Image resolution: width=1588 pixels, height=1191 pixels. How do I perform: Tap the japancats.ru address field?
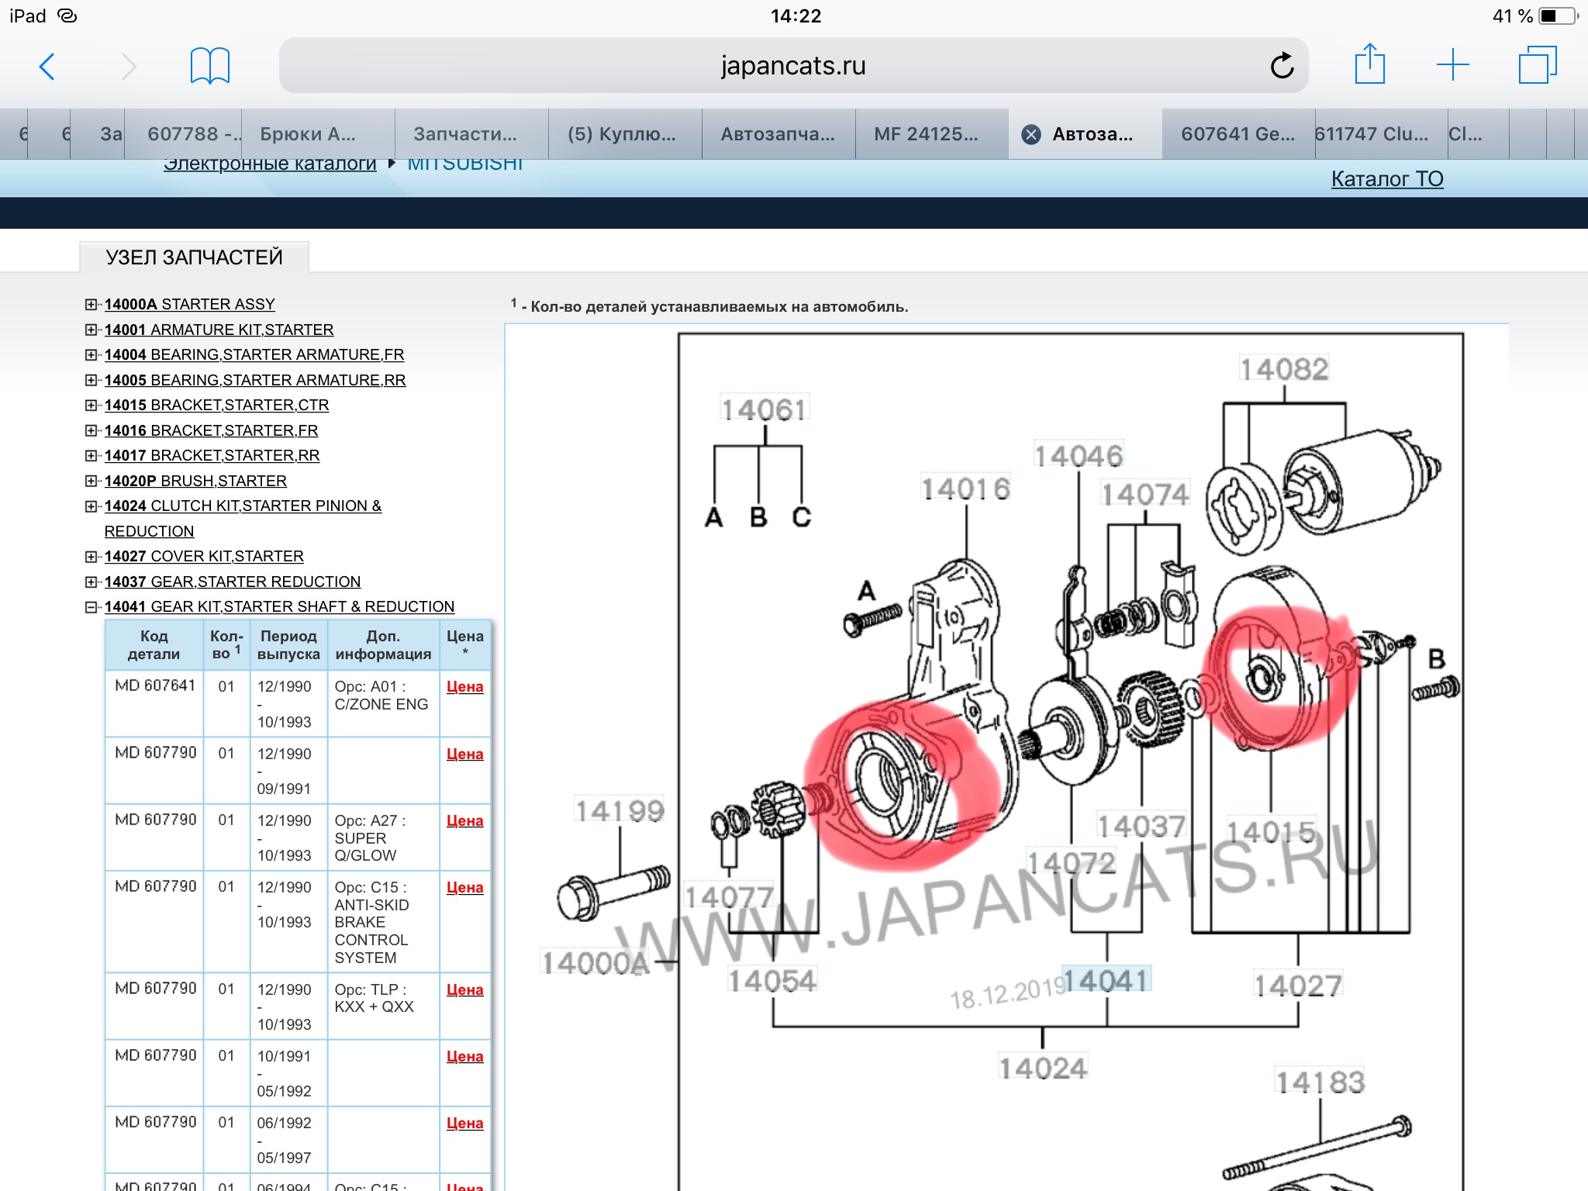(x=792, y=66)
